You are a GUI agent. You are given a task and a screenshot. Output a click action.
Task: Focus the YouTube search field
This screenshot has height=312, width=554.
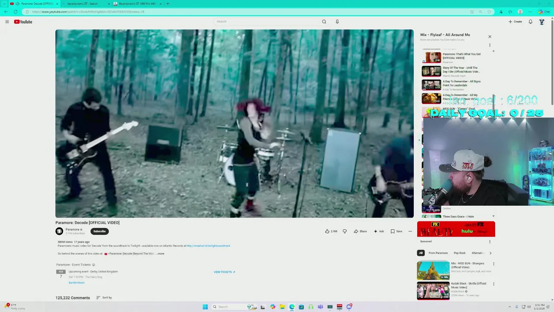[266, 22]
